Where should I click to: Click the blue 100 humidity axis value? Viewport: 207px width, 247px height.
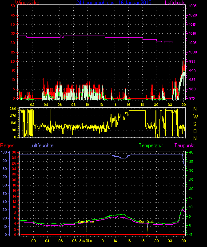[4, 152]
